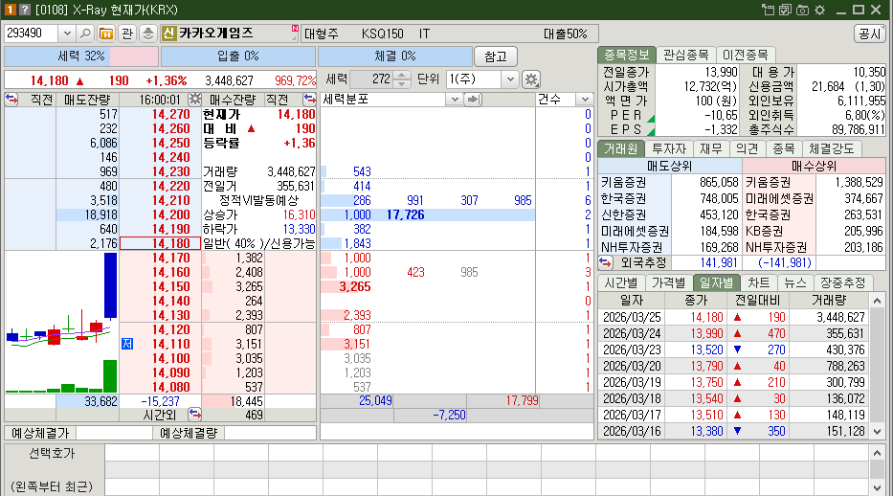Open the 차트 tab
This screenshot has height=496, width=893.
coord(759,282)
